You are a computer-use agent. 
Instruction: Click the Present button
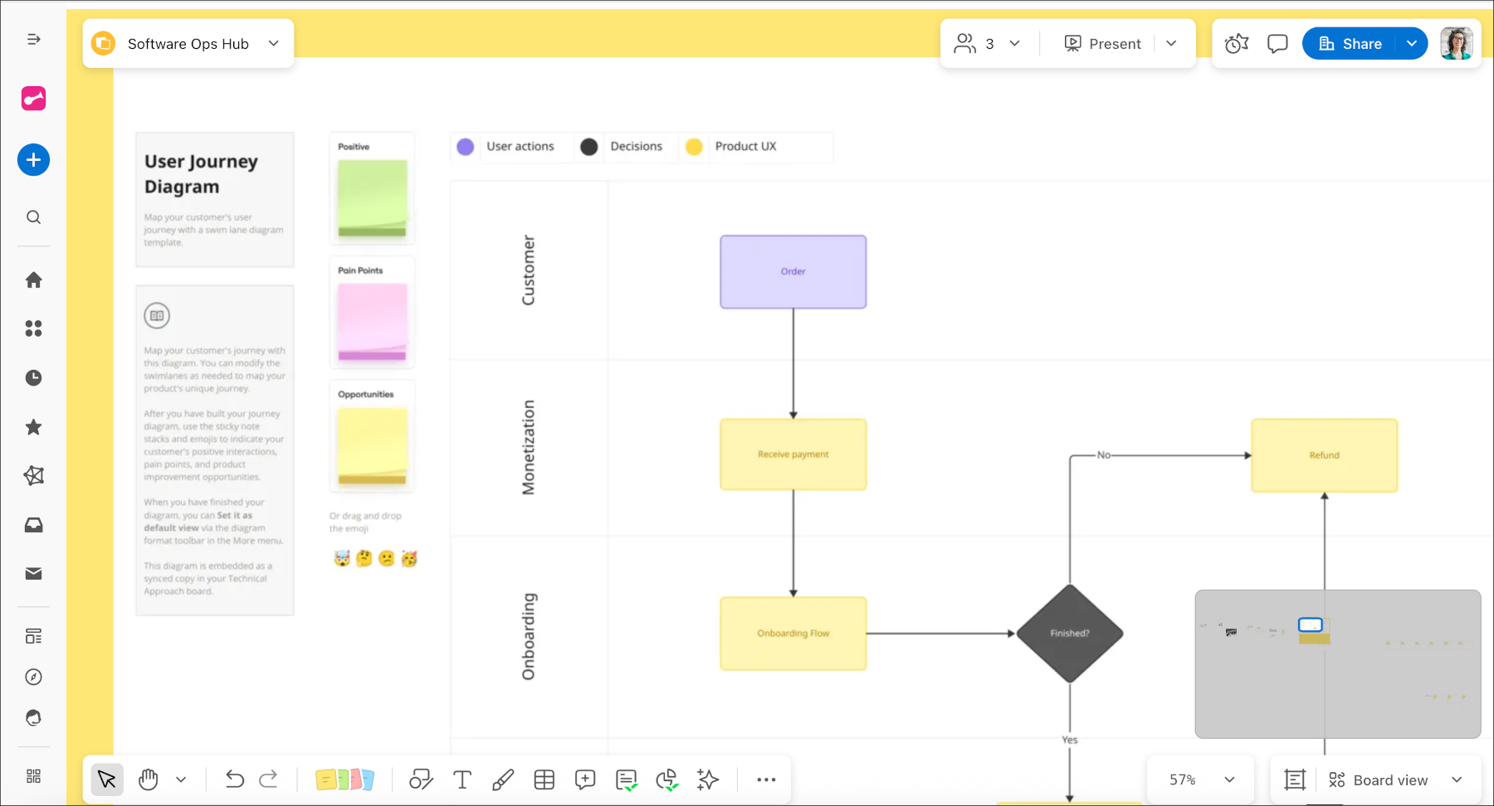(1103, 44)
